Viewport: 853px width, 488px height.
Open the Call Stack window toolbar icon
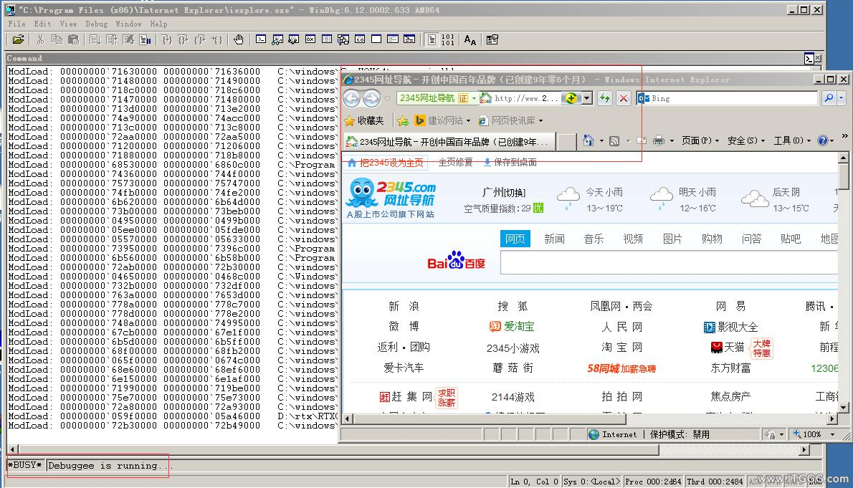[x=343, y=39]
